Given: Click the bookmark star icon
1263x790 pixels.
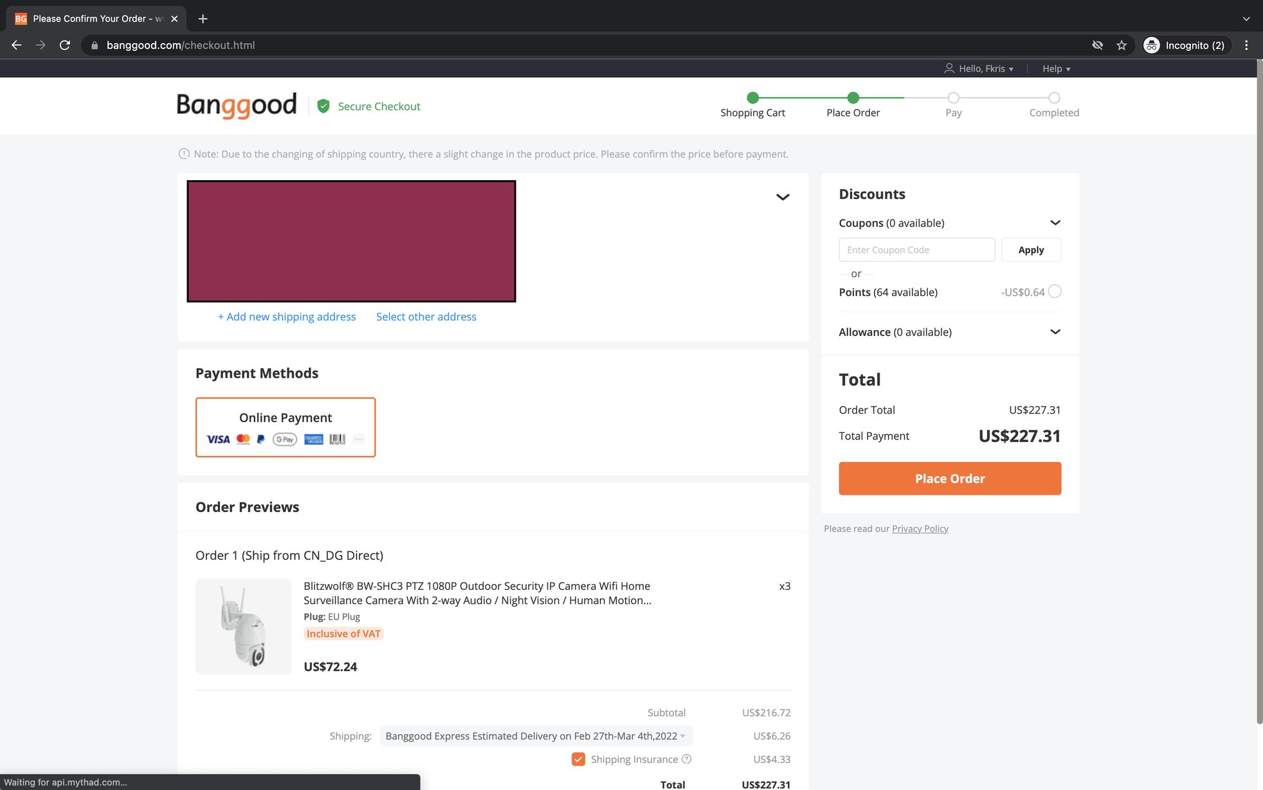Looking at the screenshot, I should (1122, 45).
